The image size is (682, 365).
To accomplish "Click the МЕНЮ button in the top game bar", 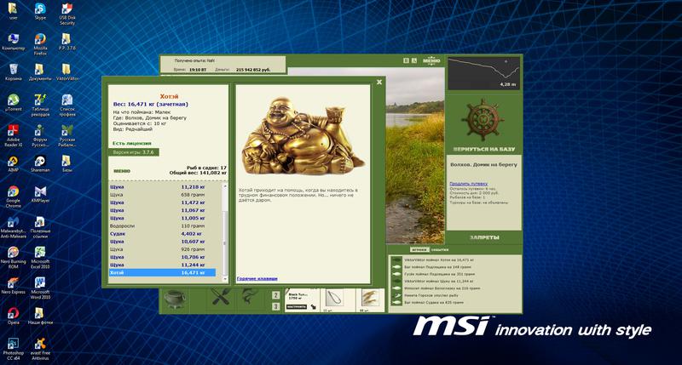I will pyautogui.click(x=431, y=60).
